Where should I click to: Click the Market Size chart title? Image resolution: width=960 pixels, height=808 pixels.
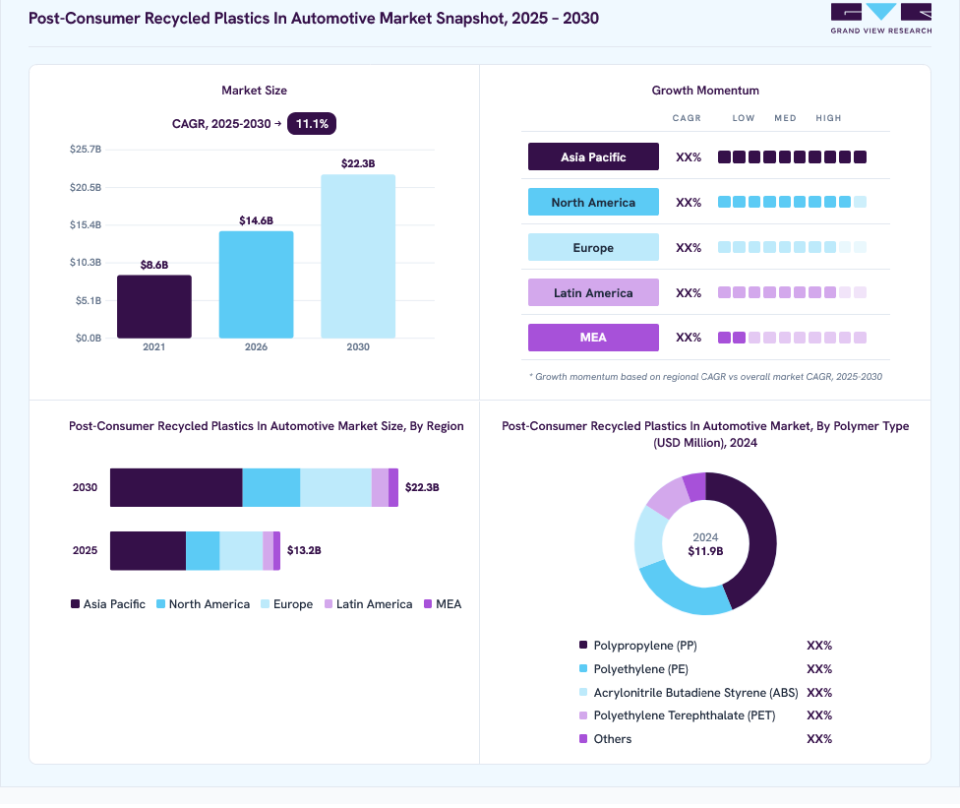tap(254, 90)
